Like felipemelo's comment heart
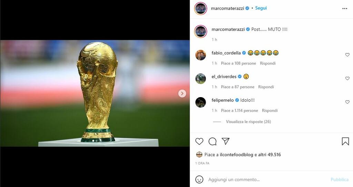Screen dimensions: 353x187 coord(347,102)
